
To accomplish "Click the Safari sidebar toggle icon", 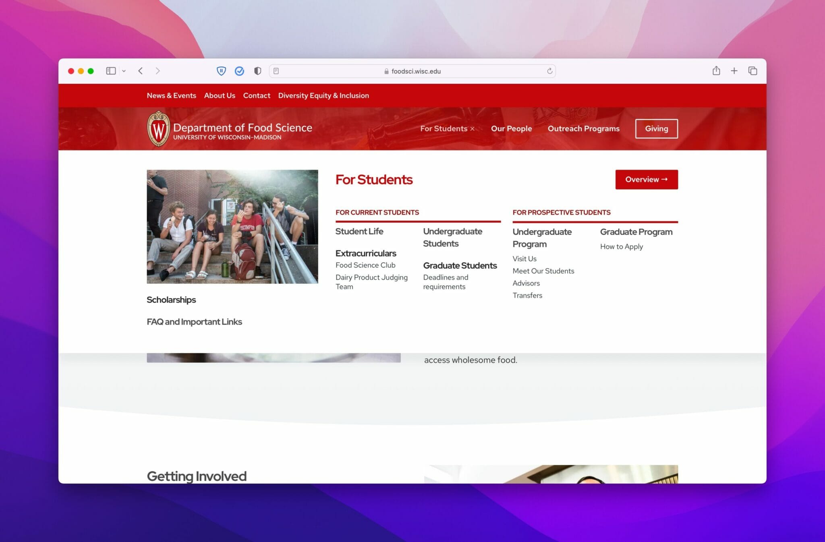I will pyautogui.click(x=111, y=71).
